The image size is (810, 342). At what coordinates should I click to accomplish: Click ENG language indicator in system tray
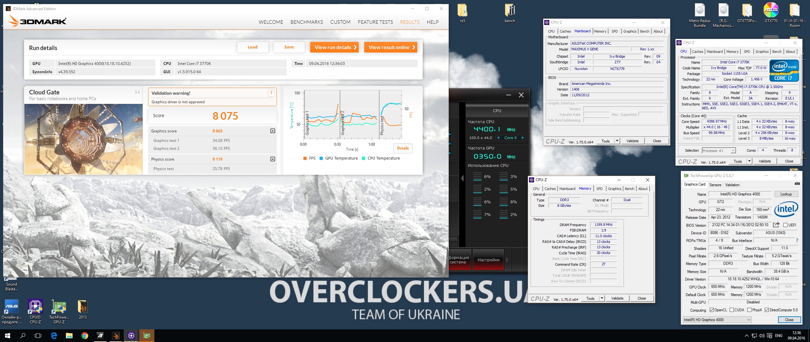(779, 336)
